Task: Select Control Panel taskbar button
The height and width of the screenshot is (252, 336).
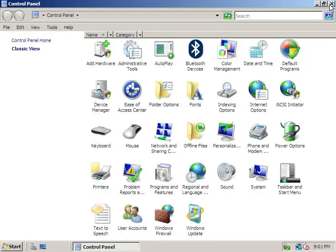Action: point(106,247)
